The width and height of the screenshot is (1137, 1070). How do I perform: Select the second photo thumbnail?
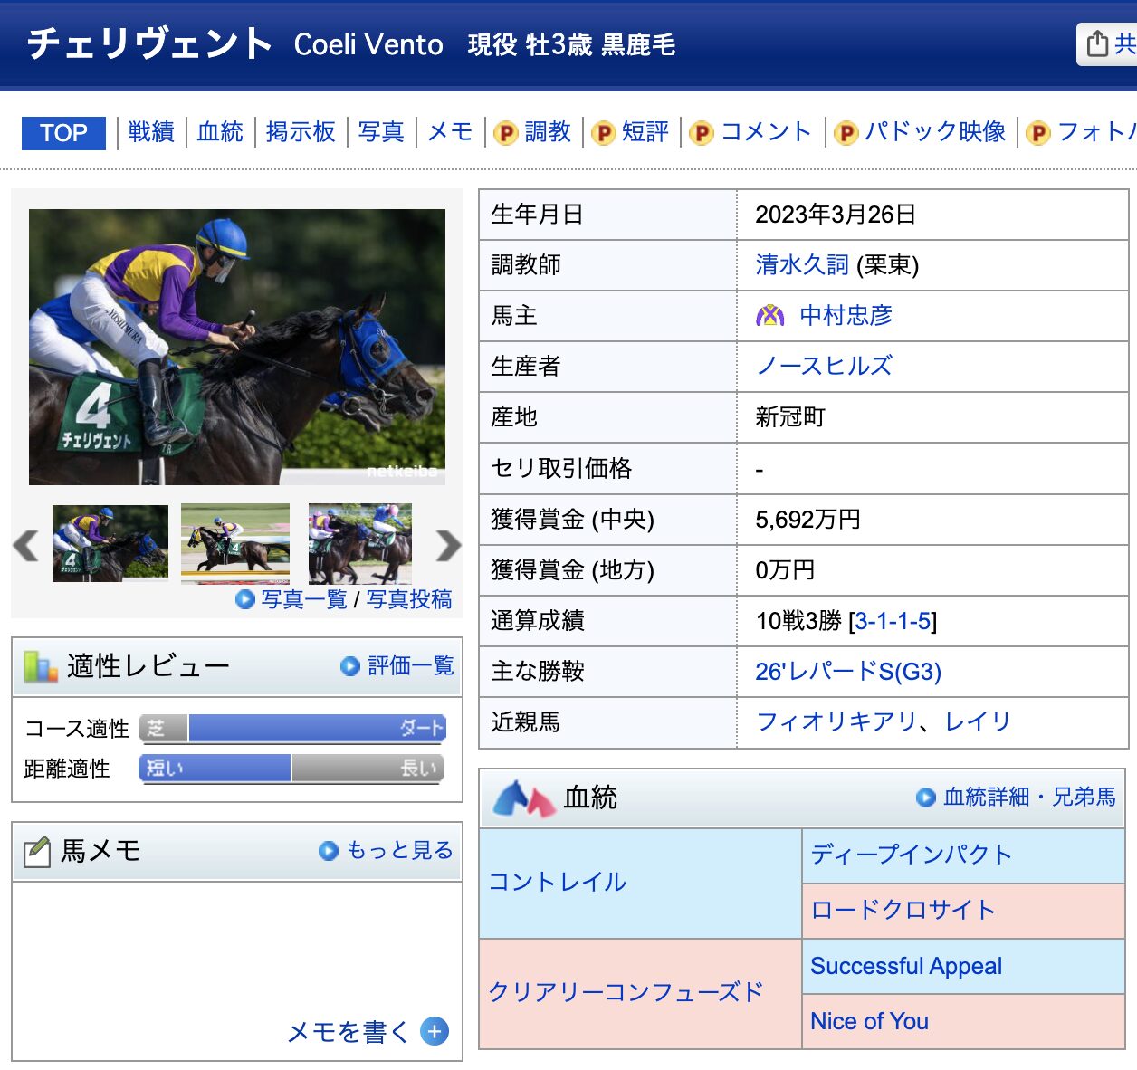[x=235, y=543]
